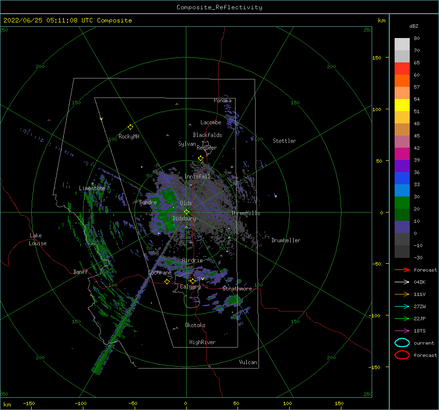Click the Innisfail label

pos(197,176)
